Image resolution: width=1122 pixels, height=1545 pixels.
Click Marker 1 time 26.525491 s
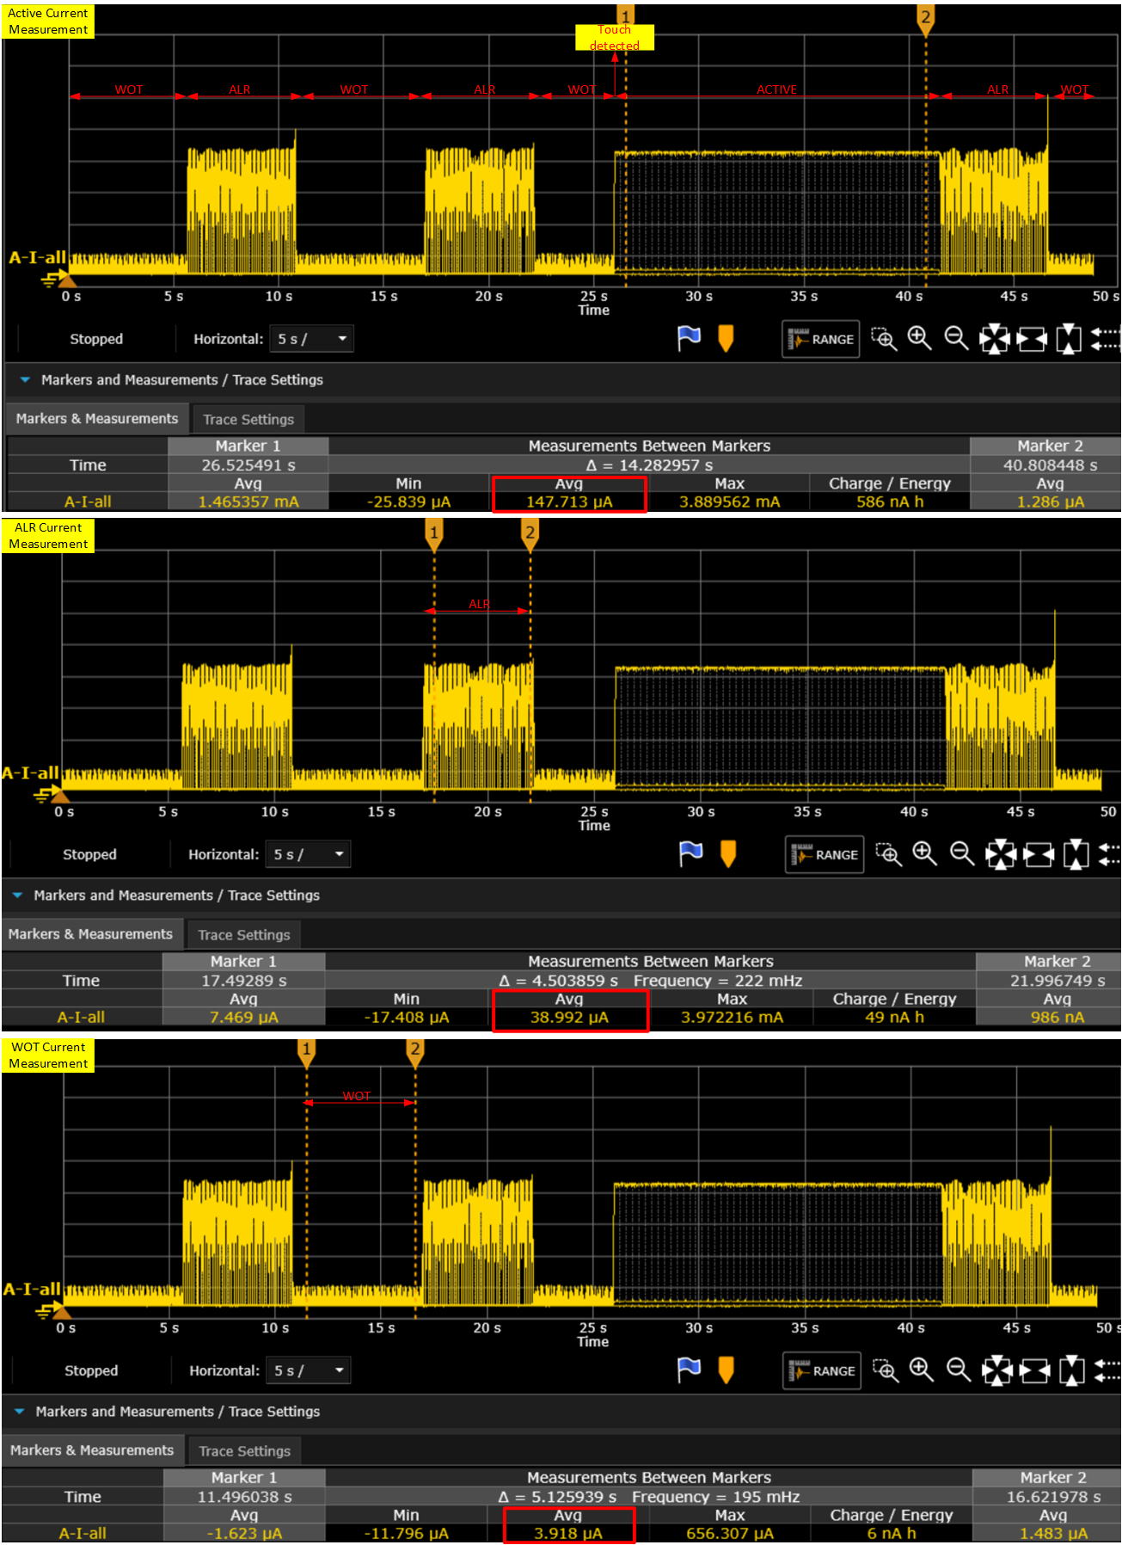248,465
